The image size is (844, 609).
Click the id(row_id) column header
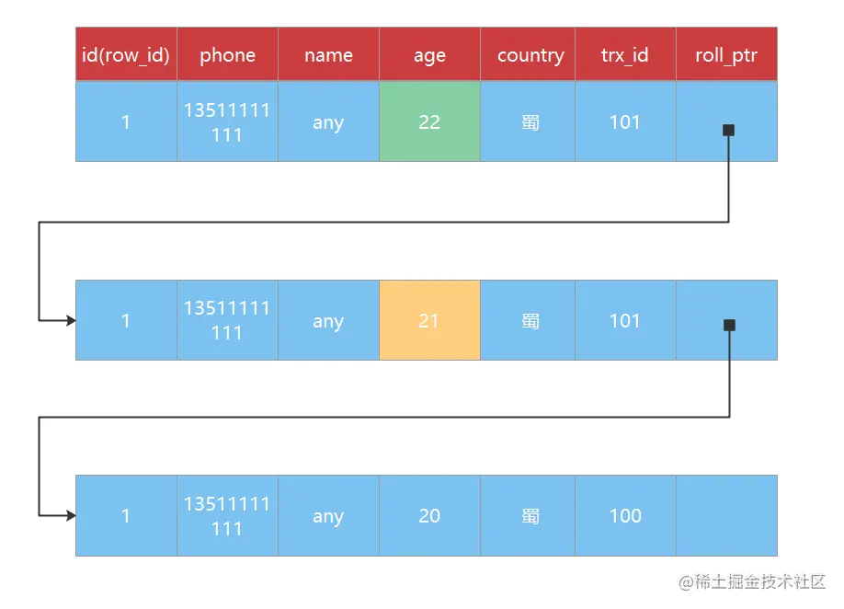[126, 54]
